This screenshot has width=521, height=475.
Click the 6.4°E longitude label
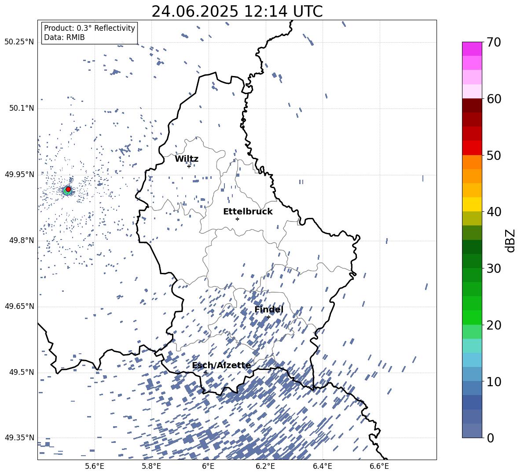tap(322, 466)
